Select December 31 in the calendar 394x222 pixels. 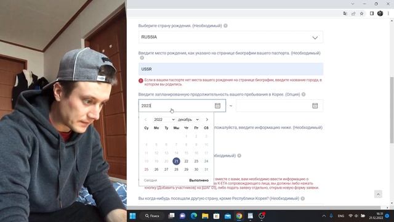click(x=206, y=170)
